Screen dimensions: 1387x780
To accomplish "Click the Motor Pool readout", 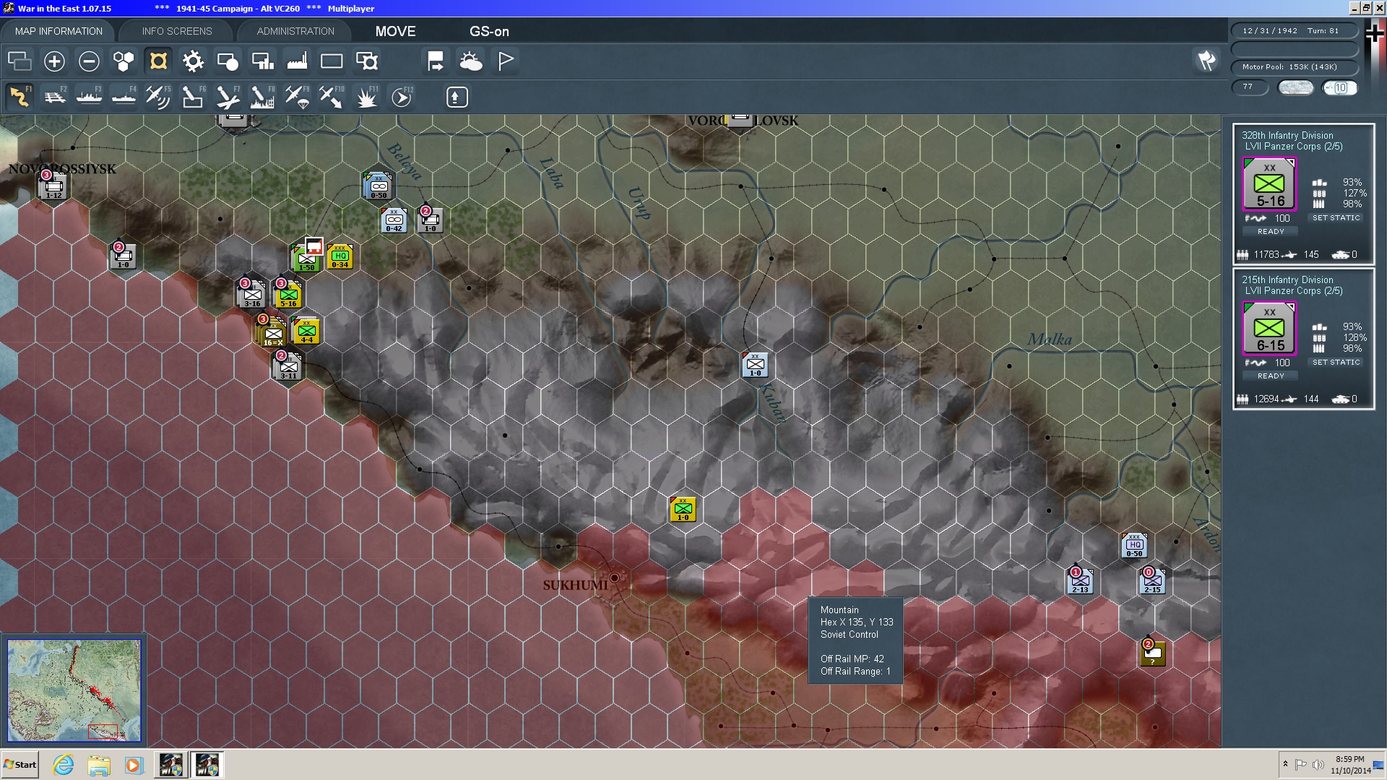I will [x=1294, y=67].
